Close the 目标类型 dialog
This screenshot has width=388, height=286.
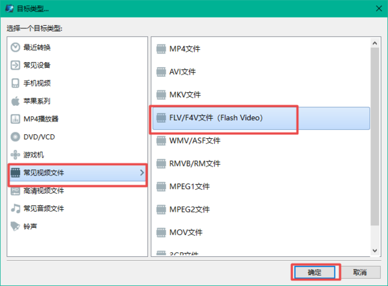click(378, 8)
